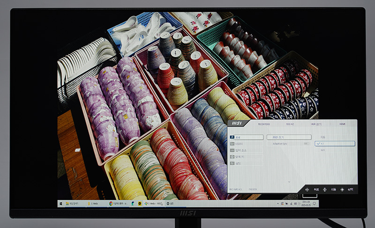Click the joystick icon beside 이동 (Move)

[x=324, y=190]
